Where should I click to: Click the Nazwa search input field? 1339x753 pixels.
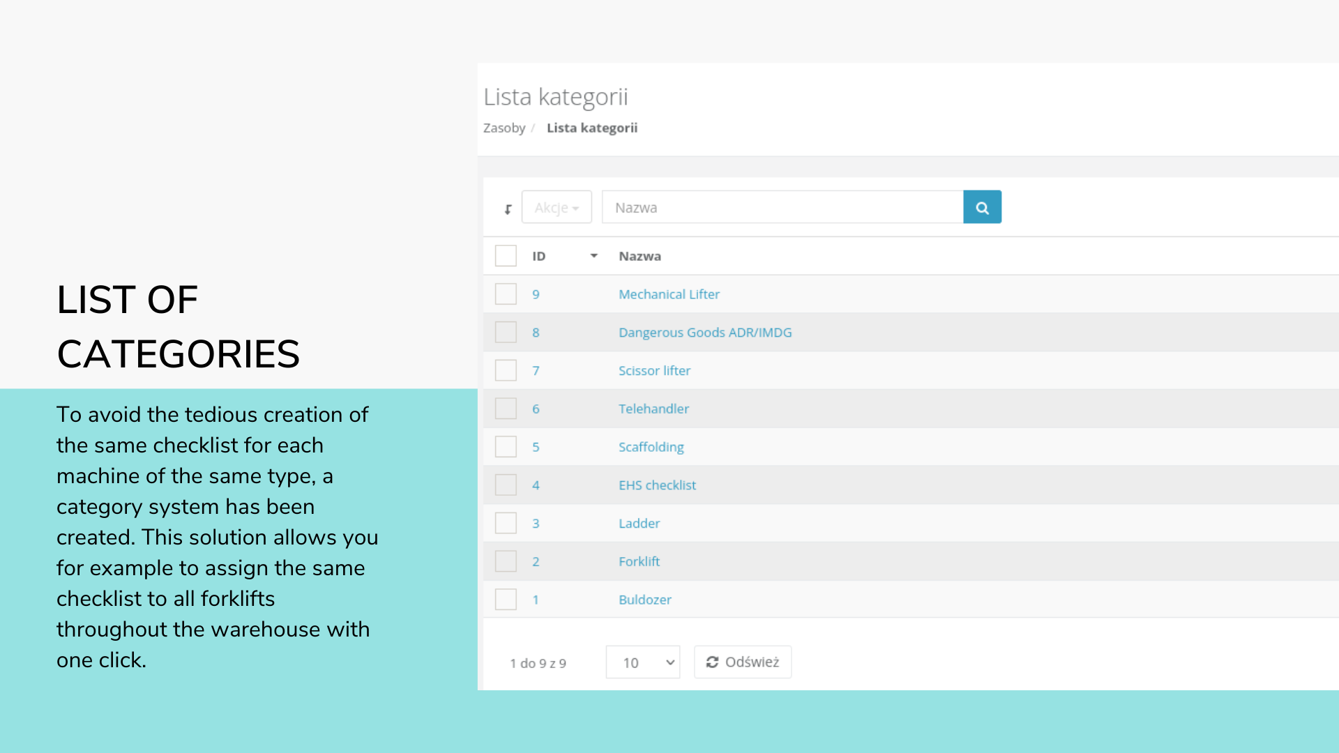coord(782,208)
